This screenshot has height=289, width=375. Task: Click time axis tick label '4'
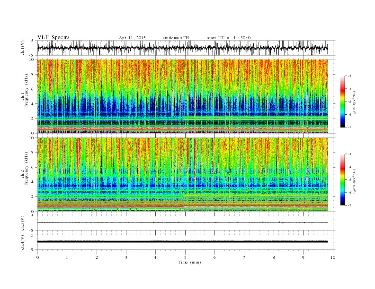pos(155,257)
